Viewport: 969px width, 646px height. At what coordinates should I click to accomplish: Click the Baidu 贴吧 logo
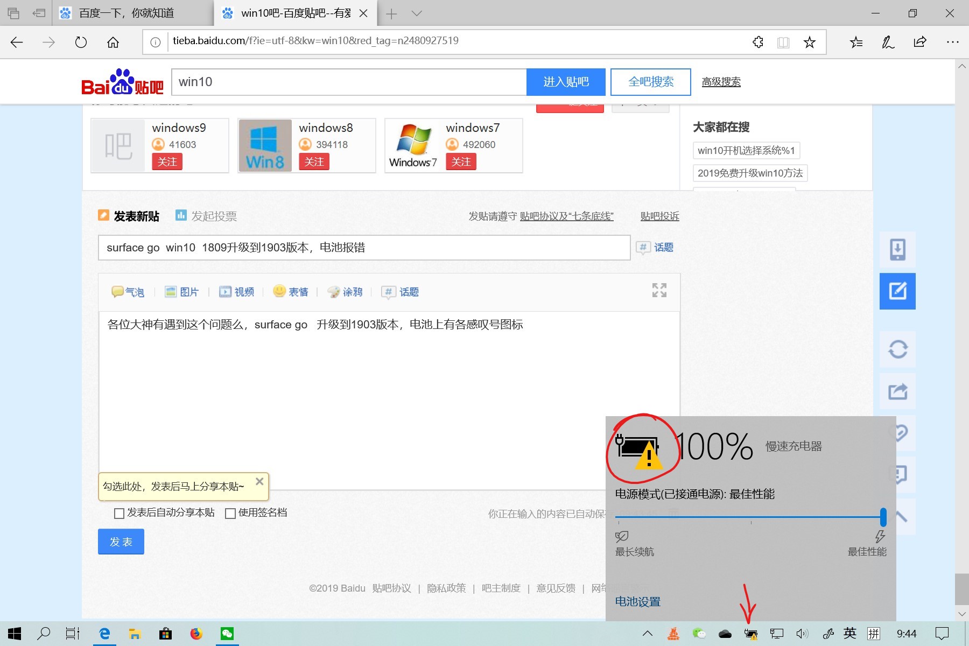(x=122, y=82)
